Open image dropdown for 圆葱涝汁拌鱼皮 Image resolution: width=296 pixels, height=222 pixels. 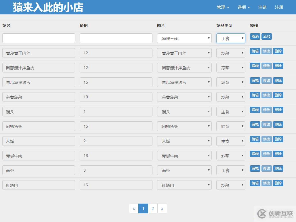tap(184, 68)
